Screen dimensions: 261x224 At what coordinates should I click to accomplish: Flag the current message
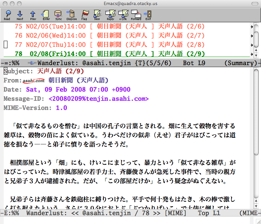85,15
